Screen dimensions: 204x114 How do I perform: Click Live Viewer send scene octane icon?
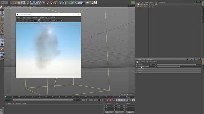point(18,20)
